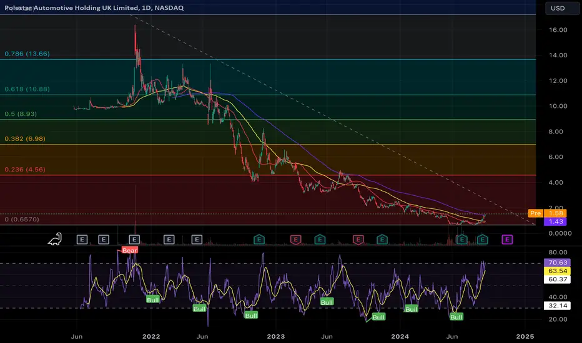Screen dimensions: 582x343
Task: Click the 80.00 RSI axis value
Action: (558, 252)
